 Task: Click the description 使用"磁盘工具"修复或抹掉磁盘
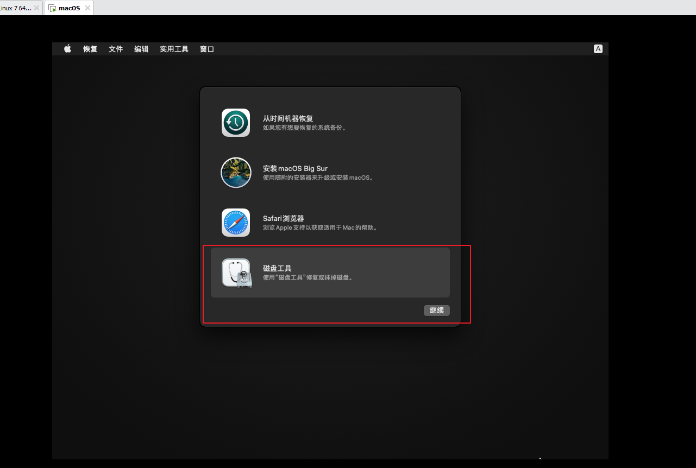[309, 277]
